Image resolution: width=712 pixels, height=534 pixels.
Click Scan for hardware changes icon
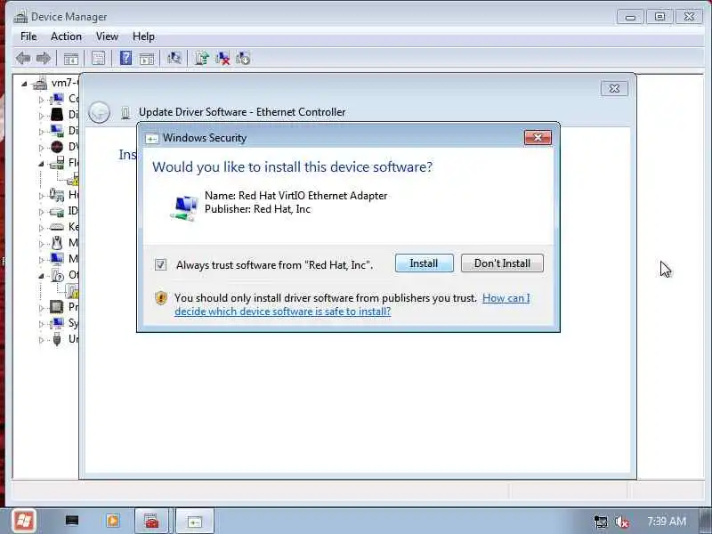[174, 58]
